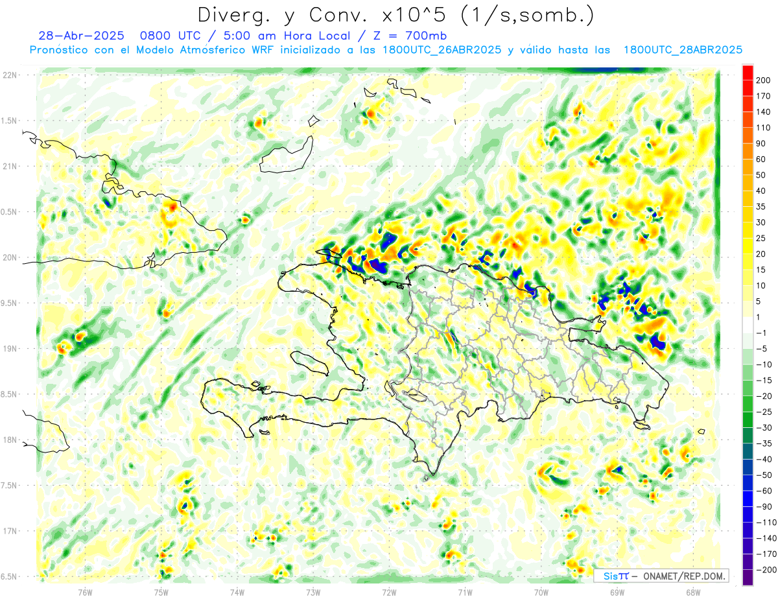
Task: Click the '73W' longitude label
Action: tap(313, 592)
